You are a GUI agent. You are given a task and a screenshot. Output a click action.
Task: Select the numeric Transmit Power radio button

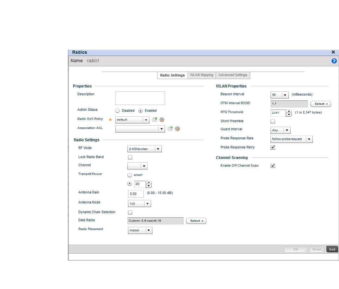[x=130, y=184]
